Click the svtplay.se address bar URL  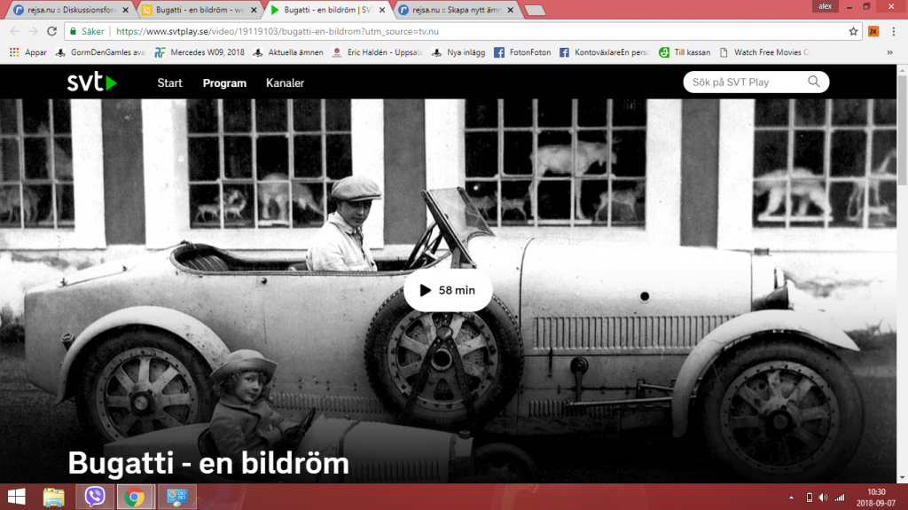click(x=278, y=31)
